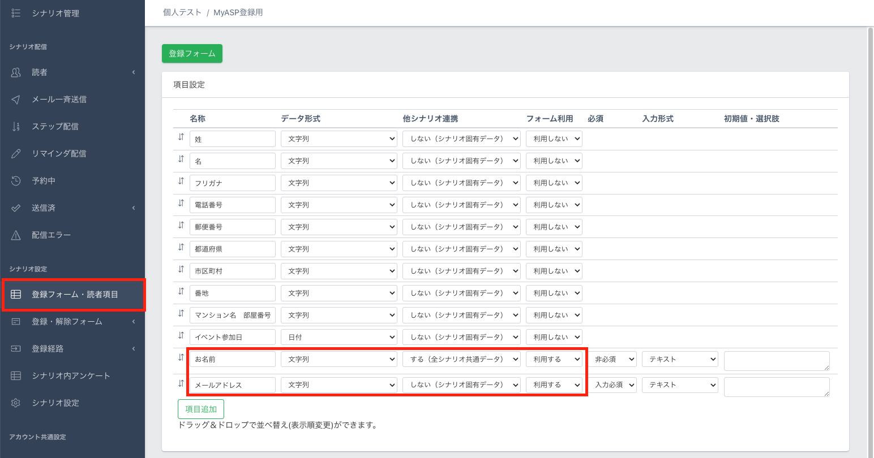Click the 初期値 text area for お名前
Screen dimensions: 874x458
point(776,361)
